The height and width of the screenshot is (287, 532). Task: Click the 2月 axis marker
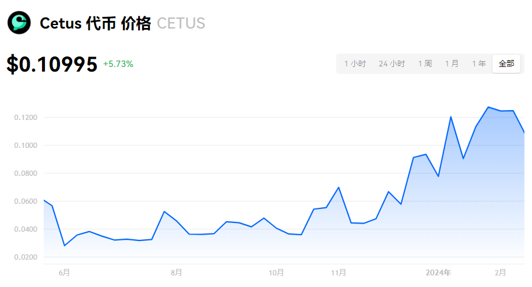point(501,273)
